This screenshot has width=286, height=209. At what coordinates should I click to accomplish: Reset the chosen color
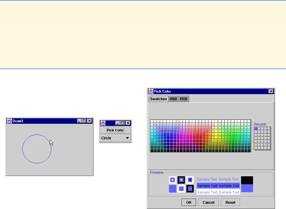[230, 203]
